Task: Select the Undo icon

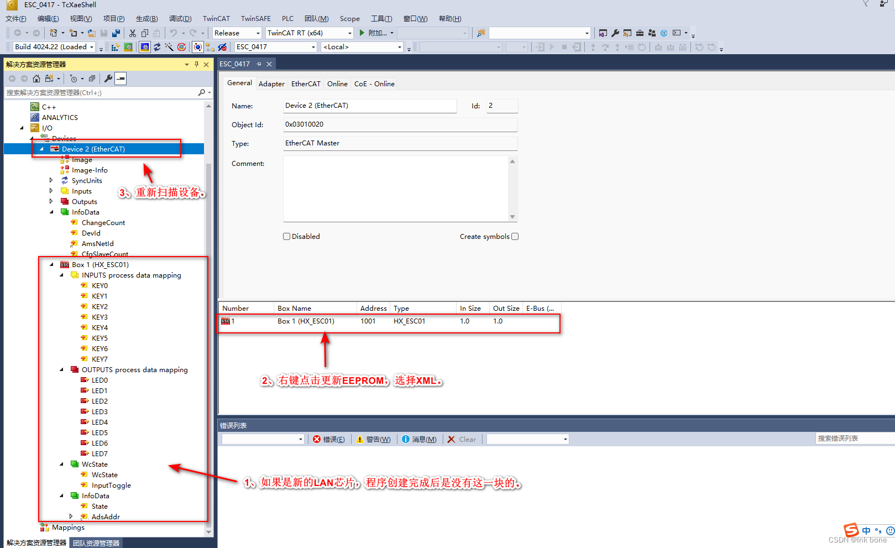Action: click(x=174, y=33)
